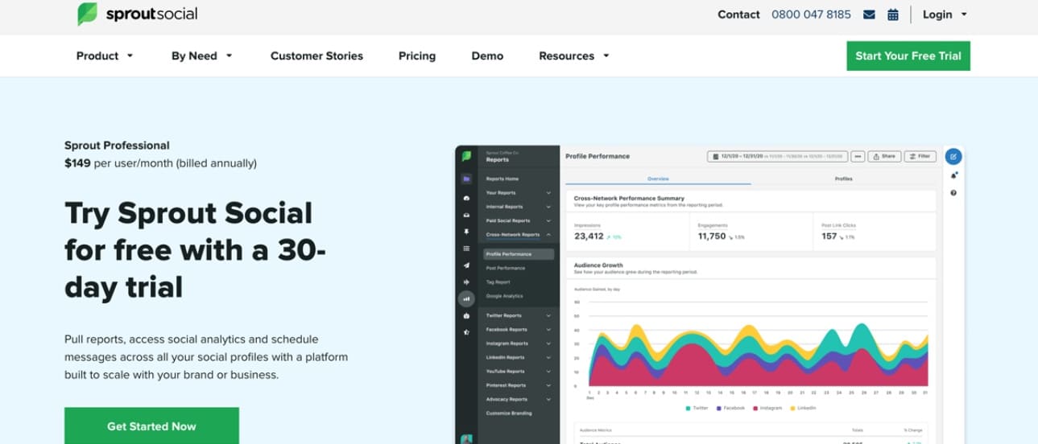Click the bot icon above the star icon
The image size is (1038, 444).
click(x=466, y=316)
